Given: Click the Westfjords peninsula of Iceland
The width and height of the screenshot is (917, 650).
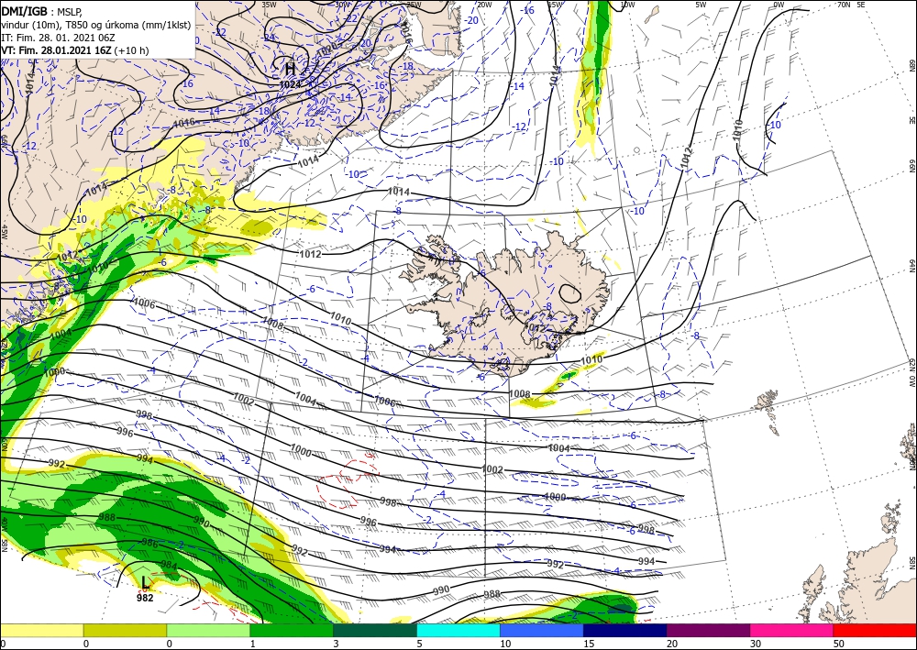Looking at the screenshot, I should coord(432,259).
